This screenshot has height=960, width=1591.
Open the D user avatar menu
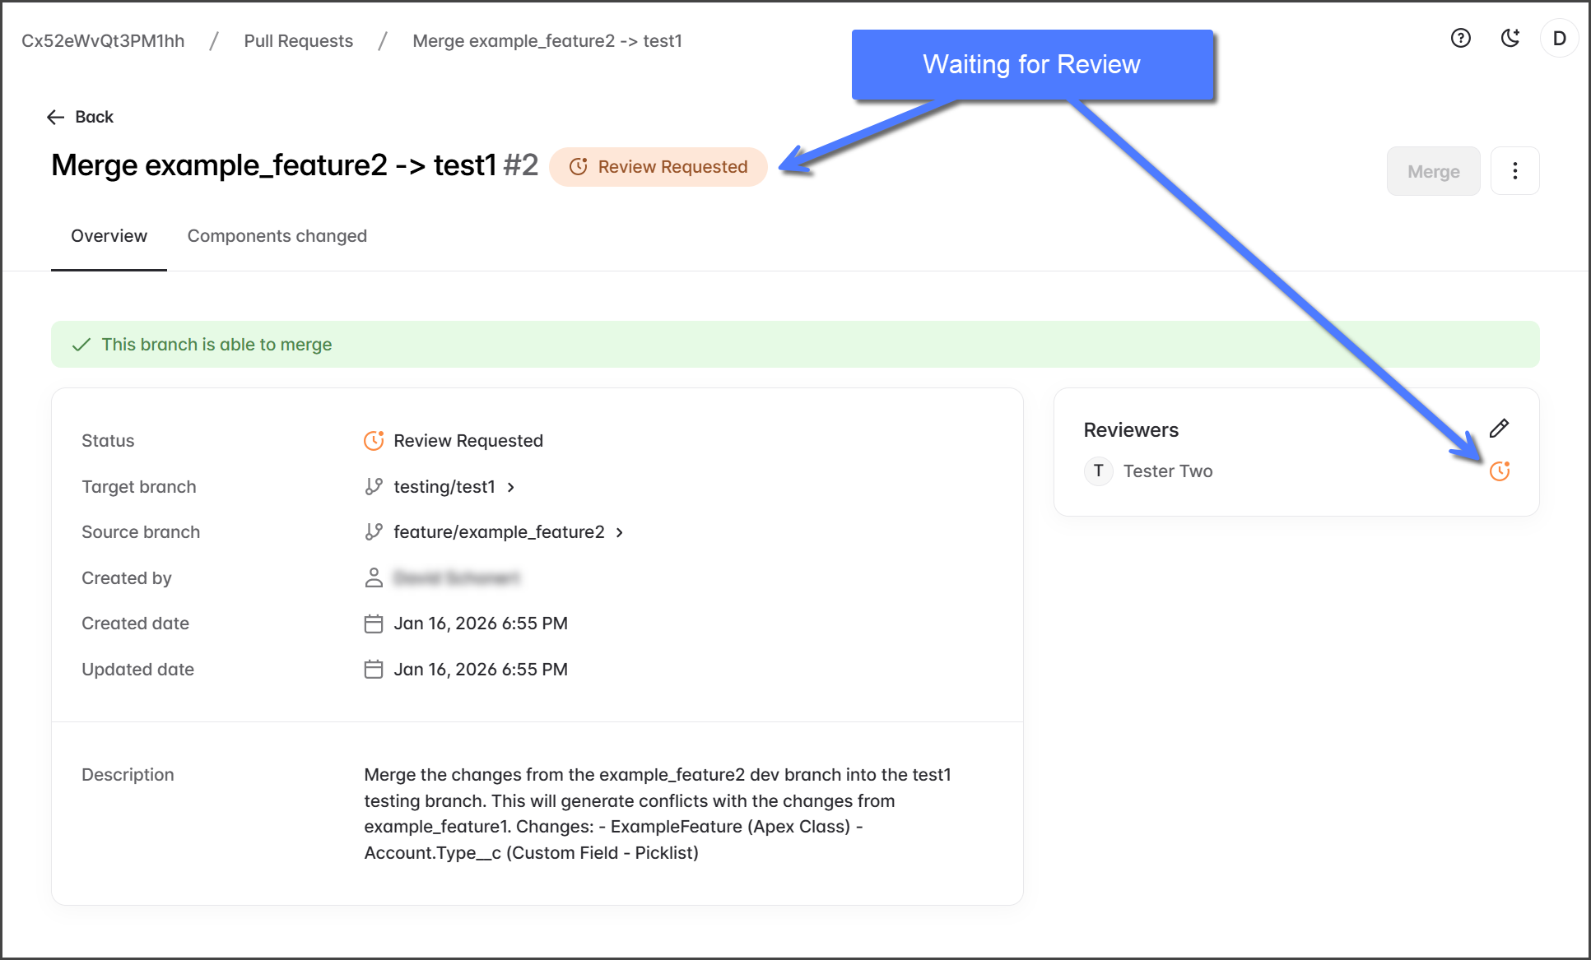(1559, 39)
